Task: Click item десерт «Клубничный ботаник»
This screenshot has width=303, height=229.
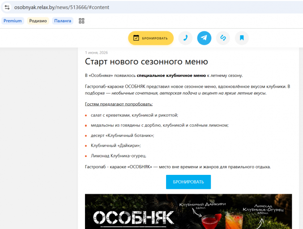Action: pos(123,136)
